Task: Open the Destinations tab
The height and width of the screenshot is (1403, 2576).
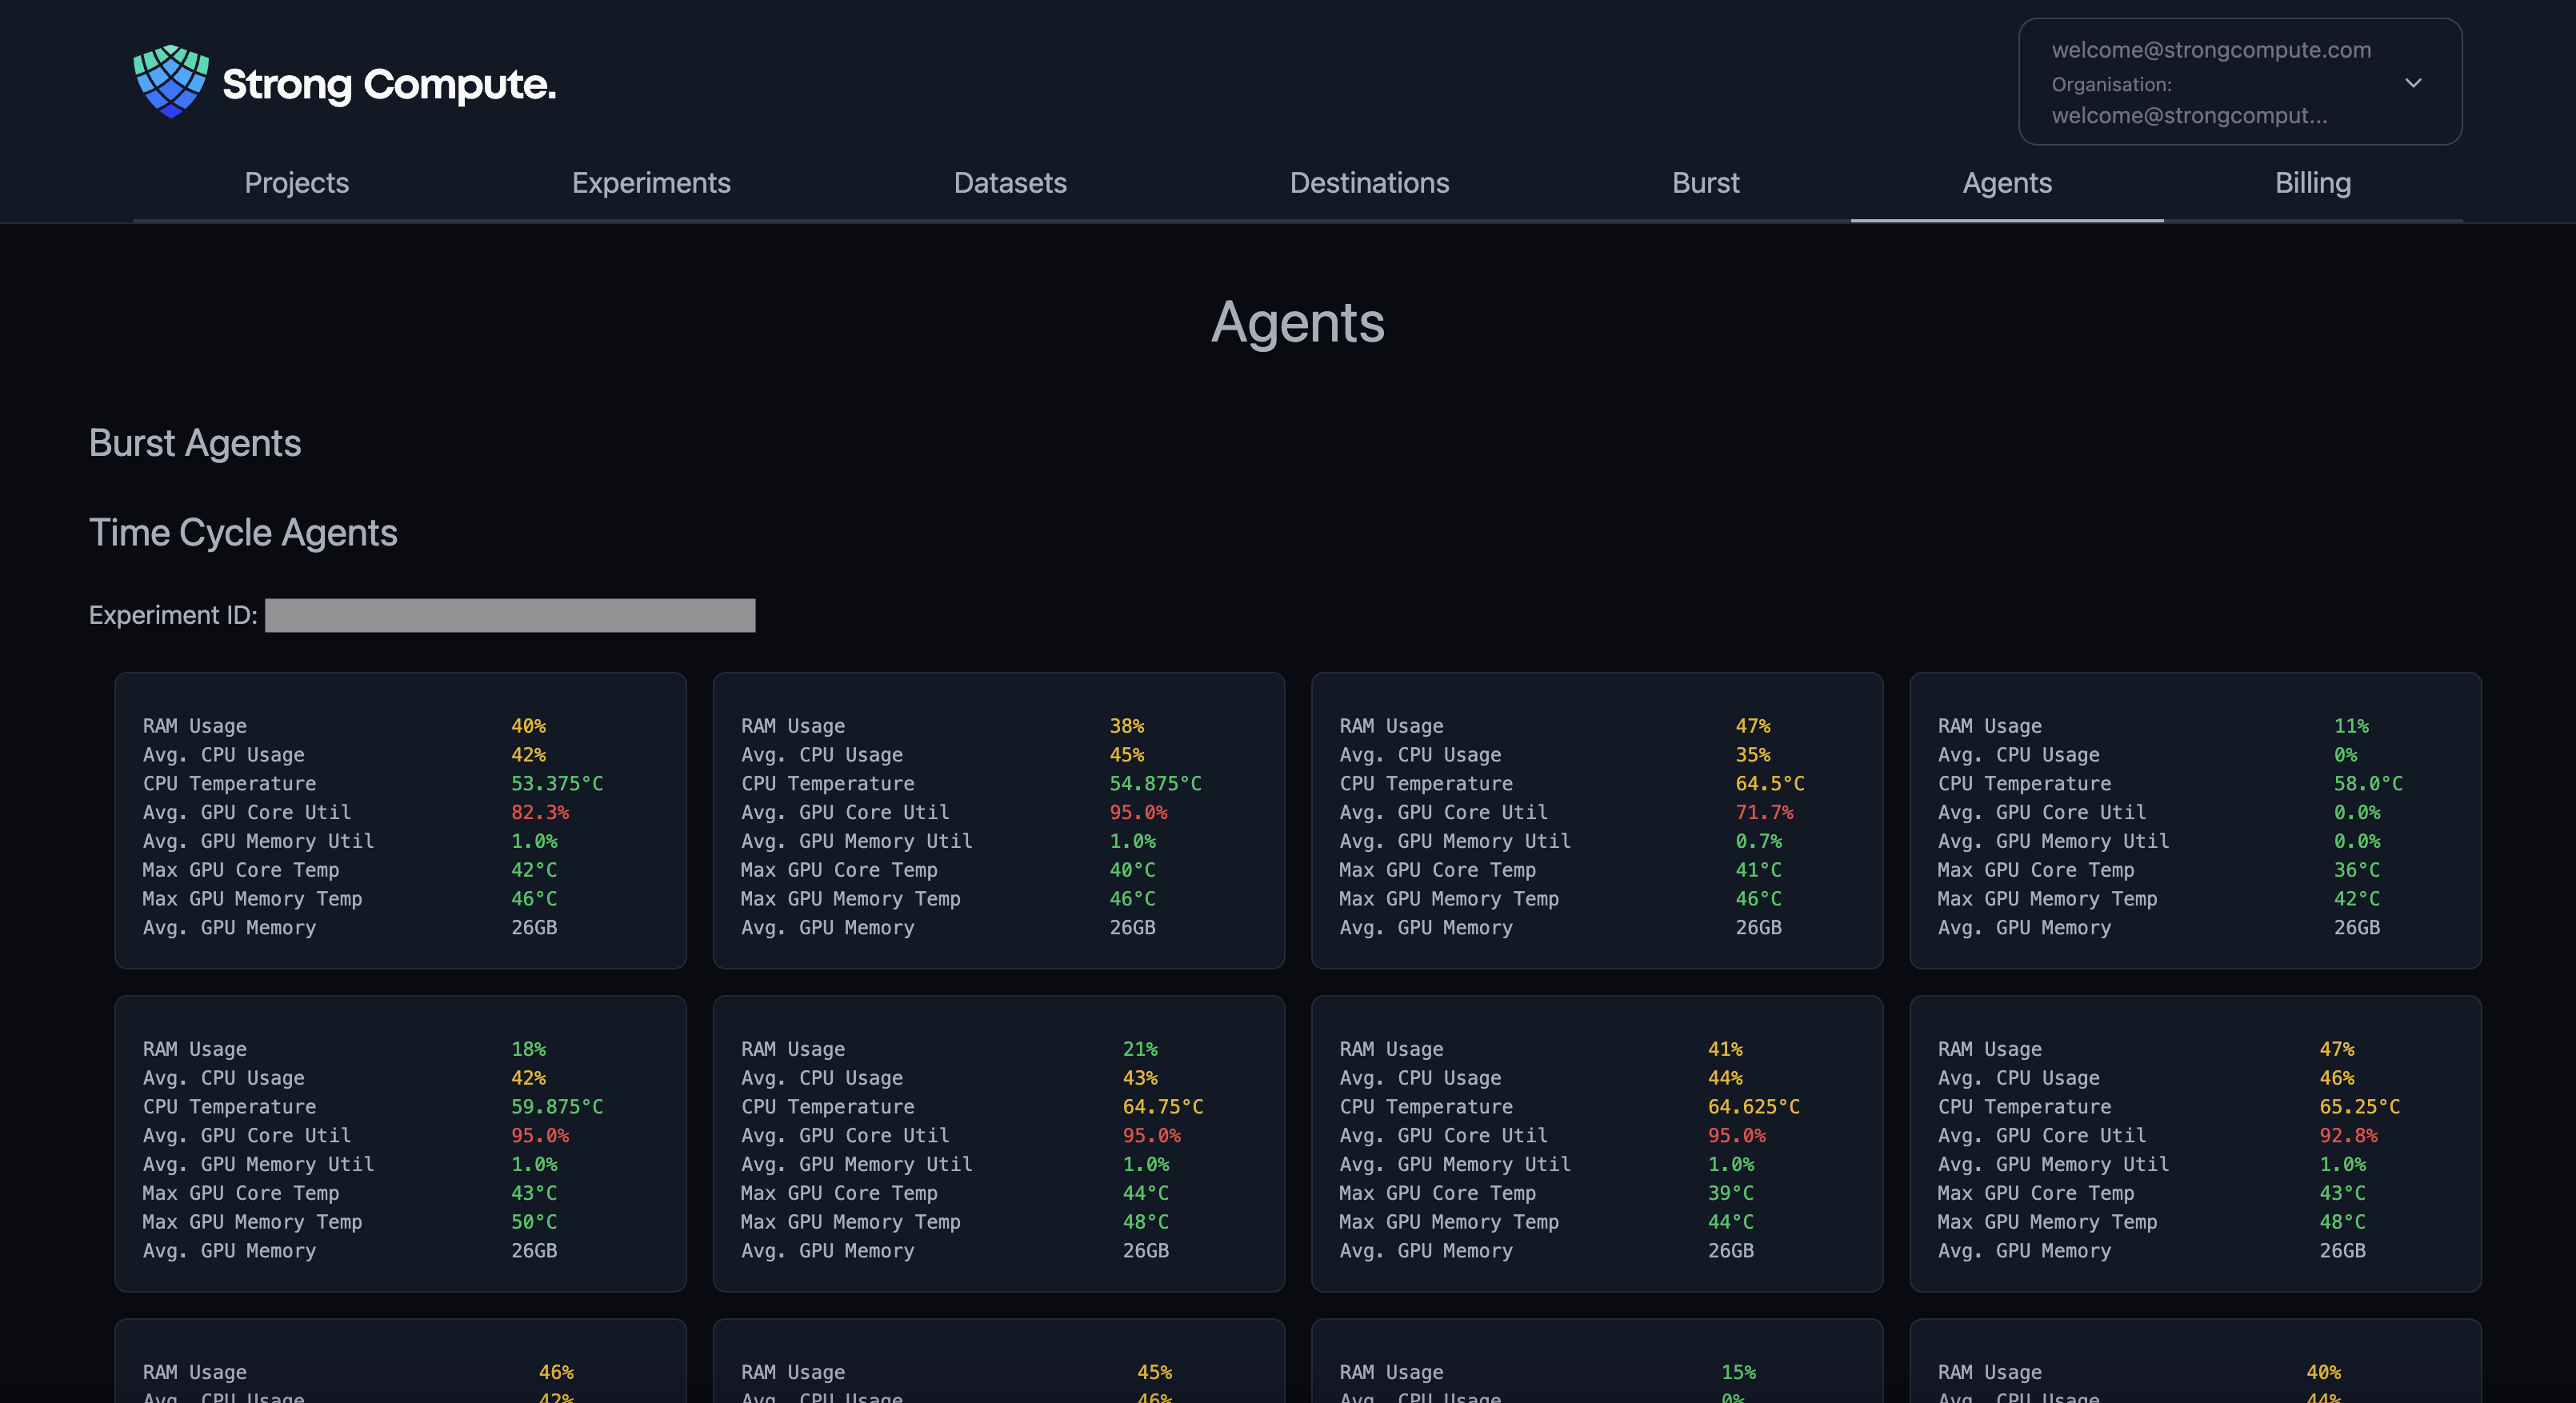Action: 1369,183
